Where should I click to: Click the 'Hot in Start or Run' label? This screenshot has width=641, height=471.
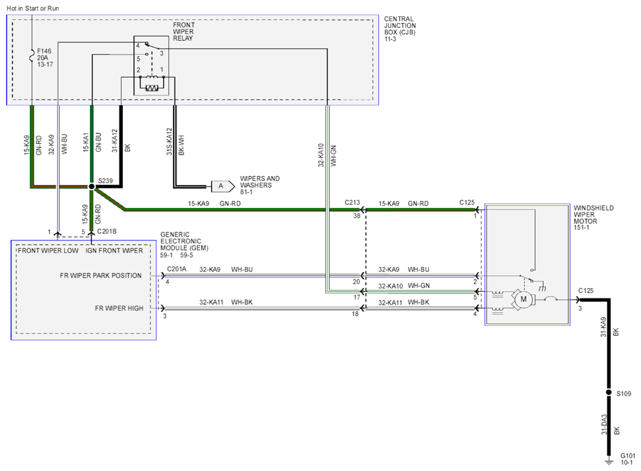pyautogui.click(x=32, y=8)
